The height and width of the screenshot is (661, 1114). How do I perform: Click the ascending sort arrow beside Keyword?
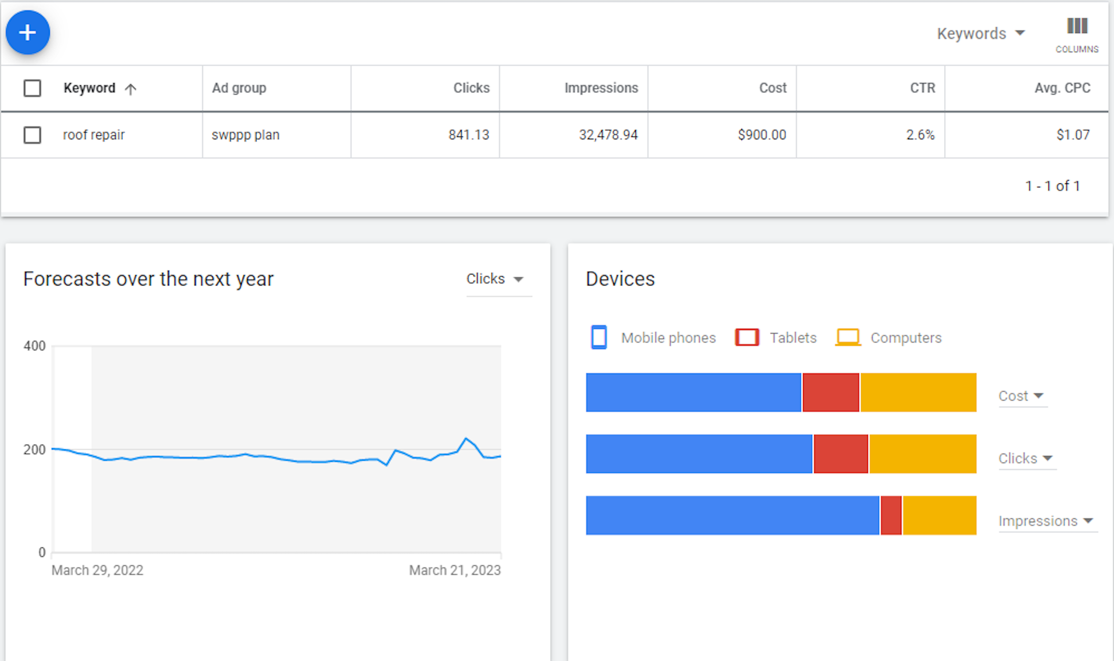132,88
